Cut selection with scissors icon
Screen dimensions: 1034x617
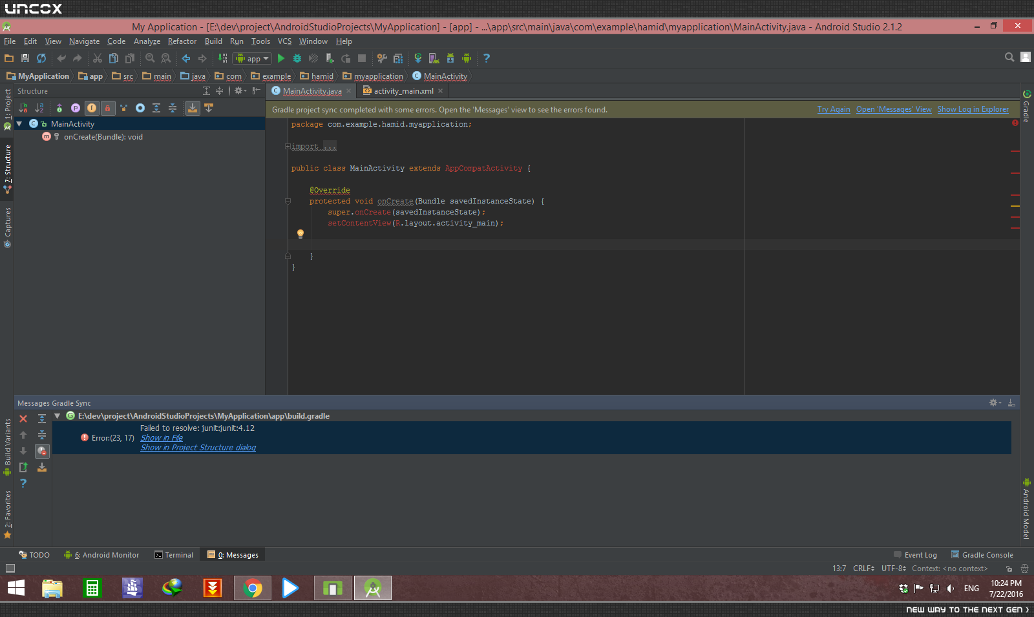click(98, 58)
